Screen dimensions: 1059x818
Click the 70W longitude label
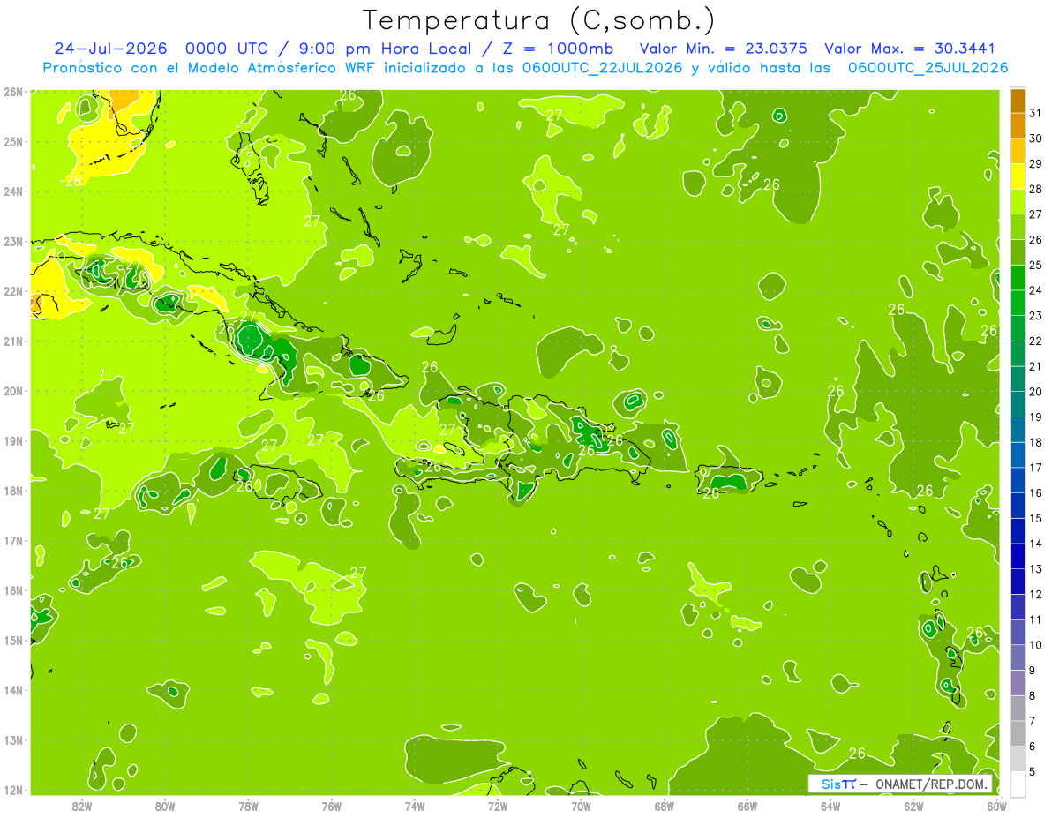point(581,806)
